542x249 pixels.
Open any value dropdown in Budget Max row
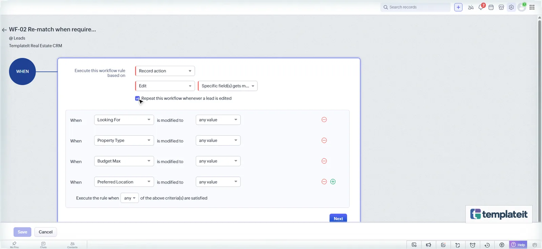(218, 161)
